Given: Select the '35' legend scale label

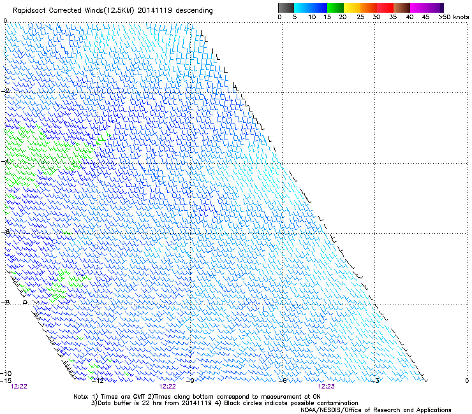Looking at the screenshot, I should [393, 17].
